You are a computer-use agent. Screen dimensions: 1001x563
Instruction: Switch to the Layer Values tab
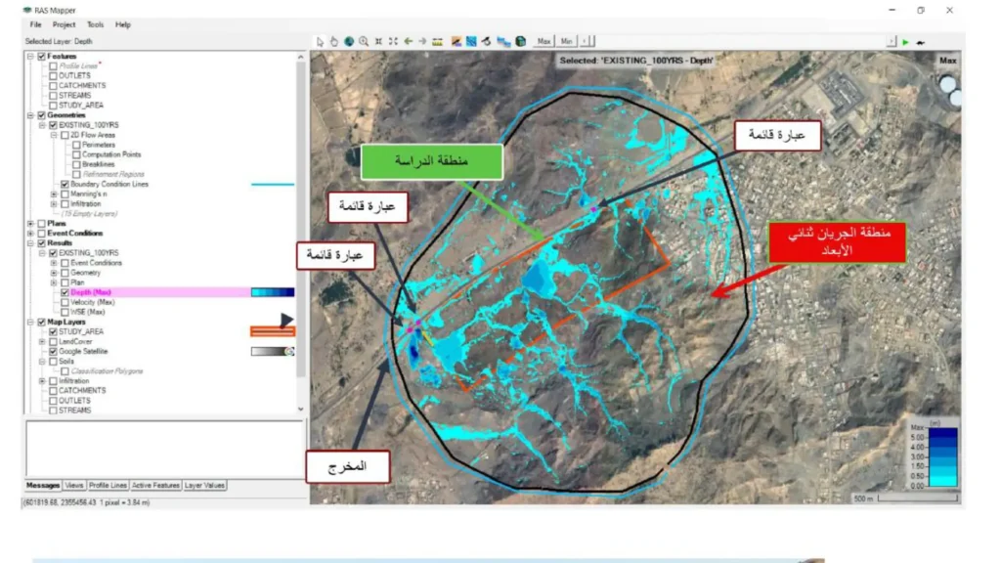click(205, 485)
